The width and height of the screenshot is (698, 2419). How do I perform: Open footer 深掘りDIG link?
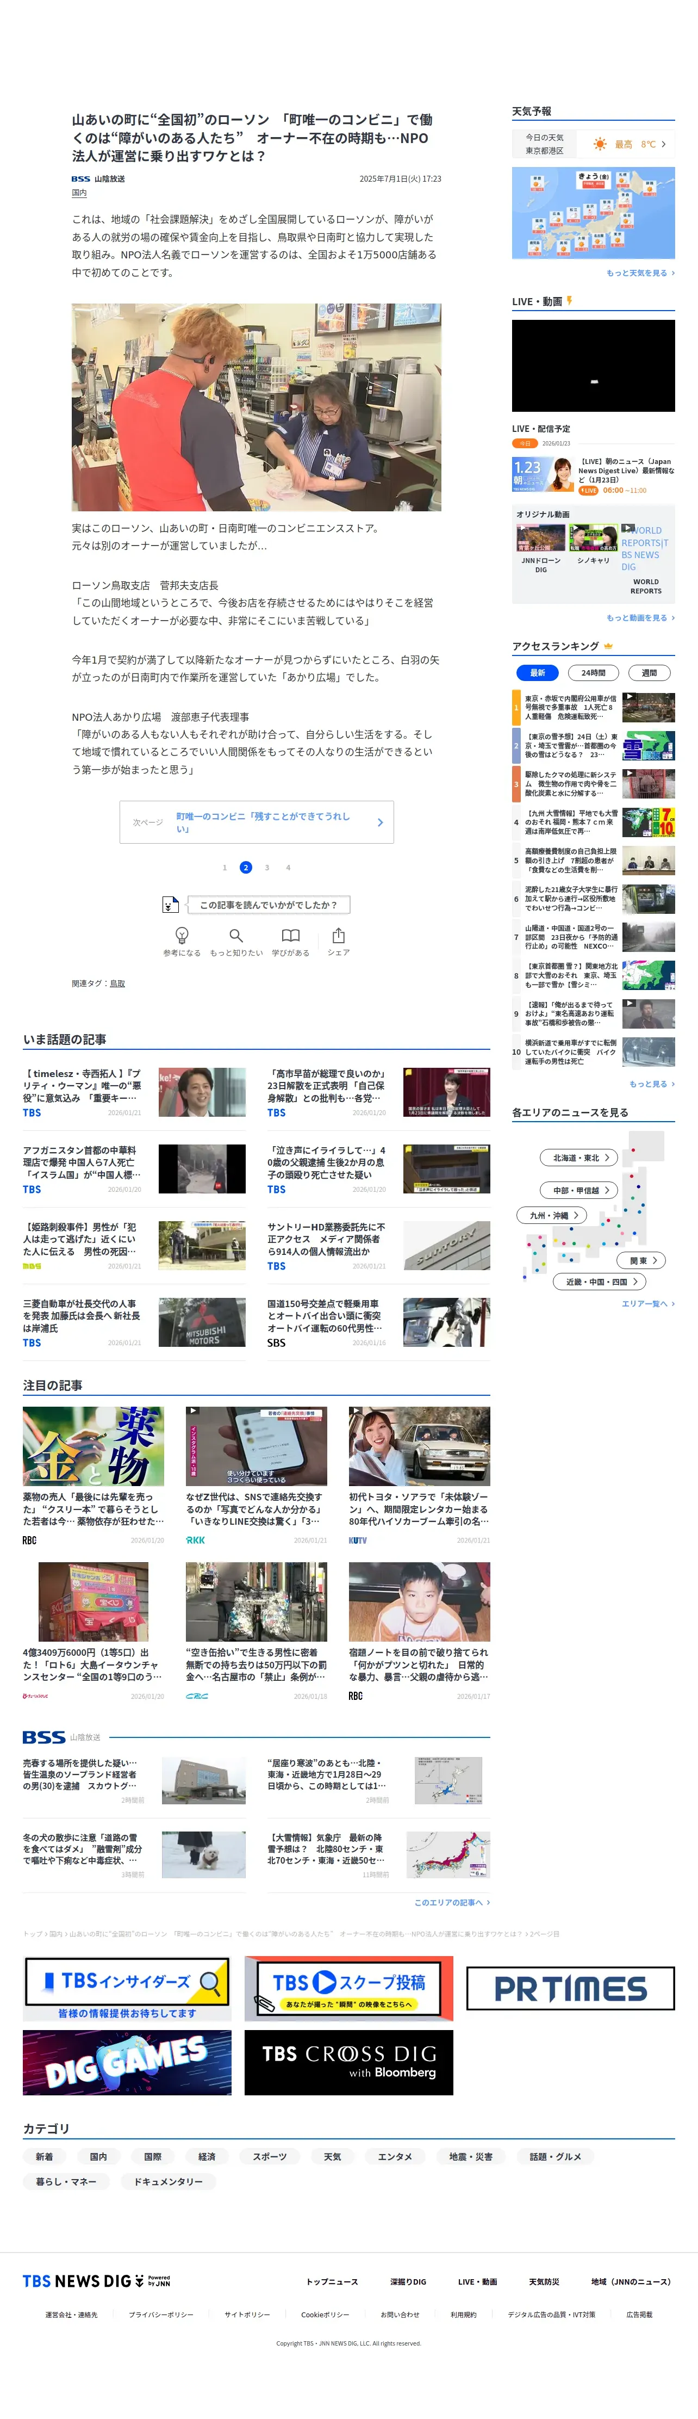coord(408,2281)
